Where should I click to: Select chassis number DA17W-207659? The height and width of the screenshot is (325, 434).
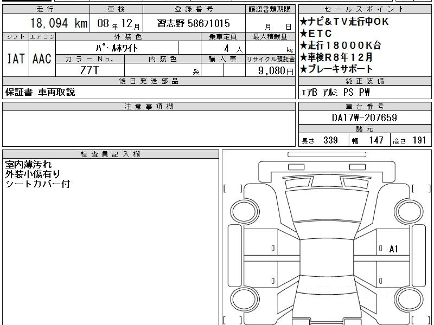(x=365, y=118)
